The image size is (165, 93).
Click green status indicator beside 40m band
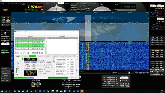coord(22,59)
